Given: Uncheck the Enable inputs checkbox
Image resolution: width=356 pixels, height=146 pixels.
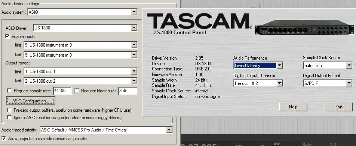Looking at the screenshot, I should [x=7, y=36].
